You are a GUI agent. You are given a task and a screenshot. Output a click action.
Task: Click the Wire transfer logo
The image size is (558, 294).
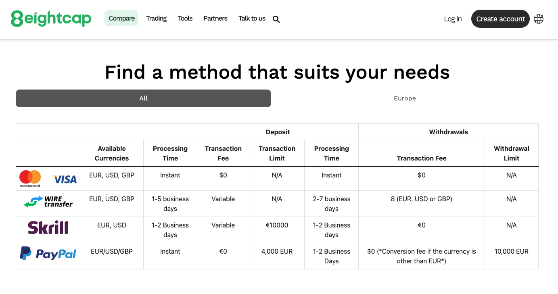click(x=48, y=202)
